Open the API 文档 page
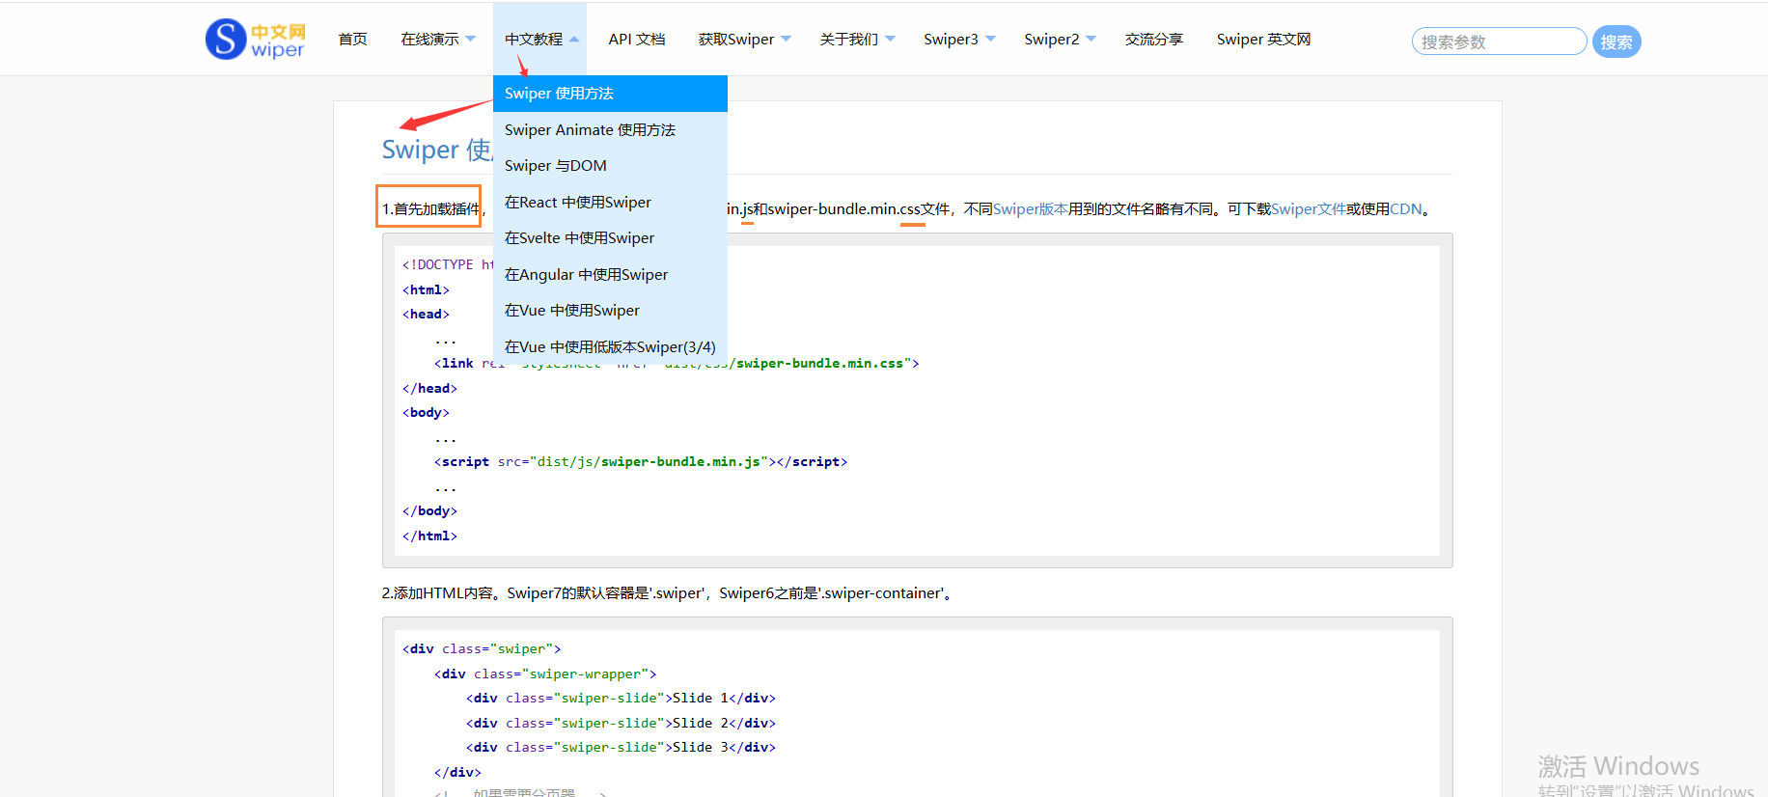The image size is (1768, 797). tap(637, 40)
